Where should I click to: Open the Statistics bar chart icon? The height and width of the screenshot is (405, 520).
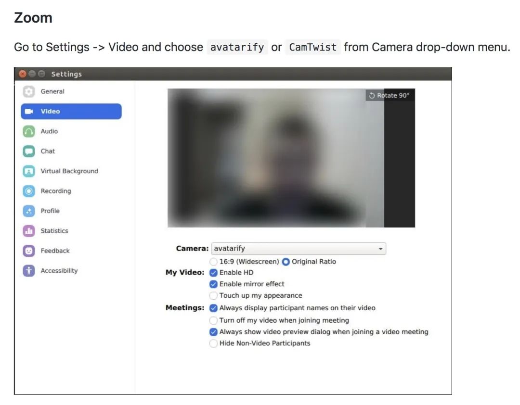[29, 231]
